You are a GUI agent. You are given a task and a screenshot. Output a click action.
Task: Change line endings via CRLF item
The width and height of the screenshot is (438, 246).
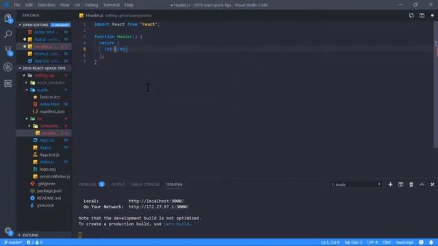point(387,243)
